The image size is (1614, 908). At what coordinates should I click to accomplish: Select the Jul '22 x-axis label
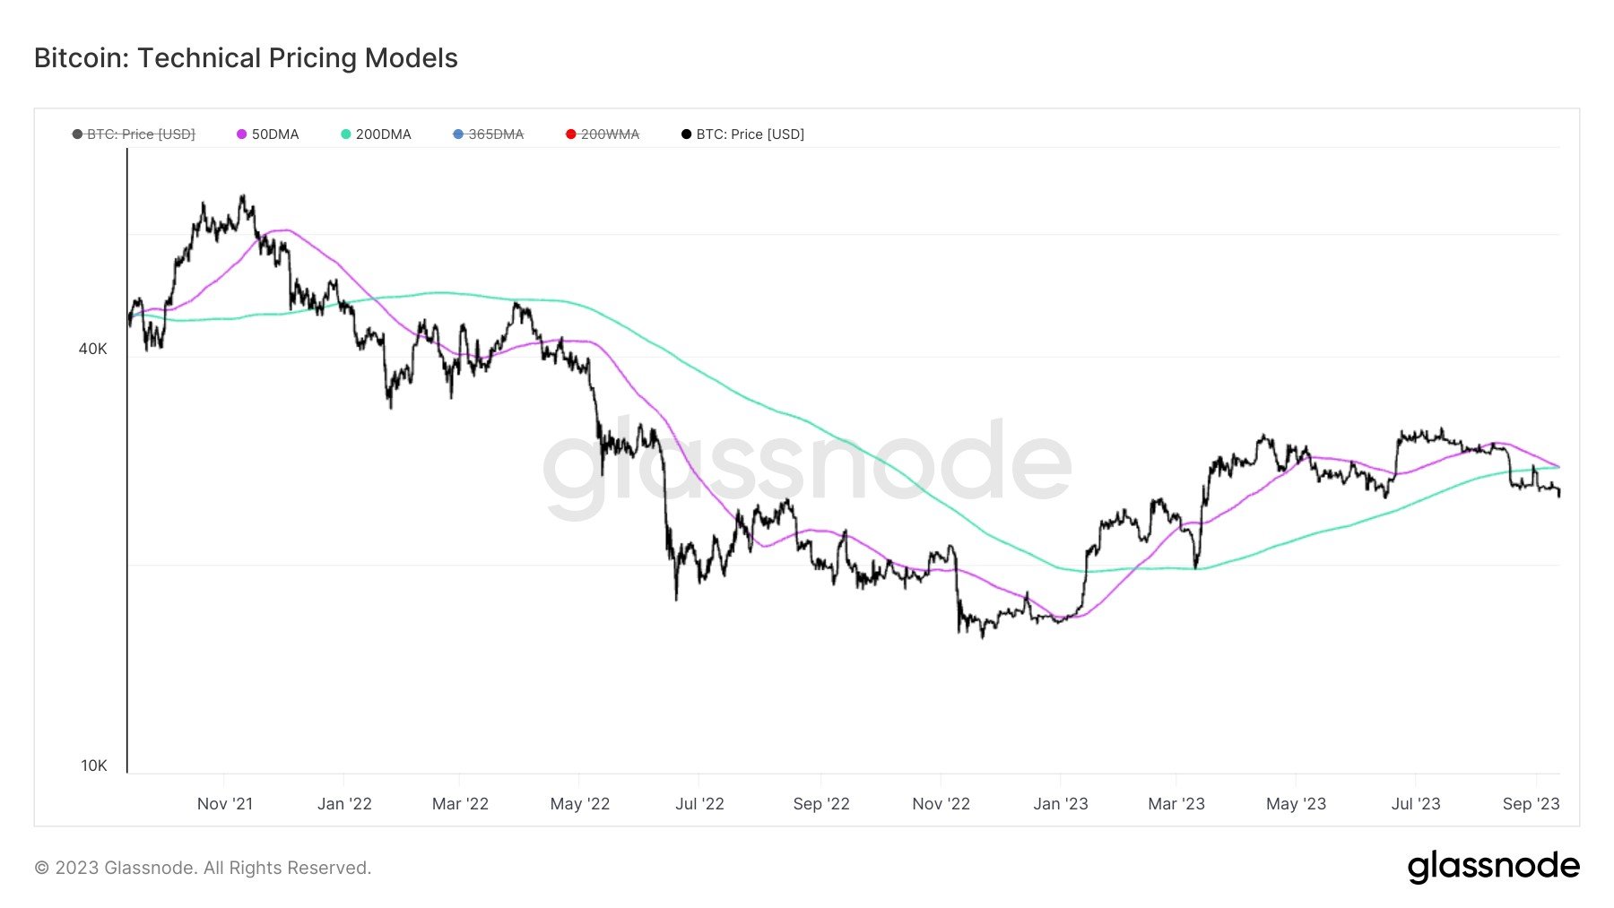pyautogui.click(x=699, y=804)
